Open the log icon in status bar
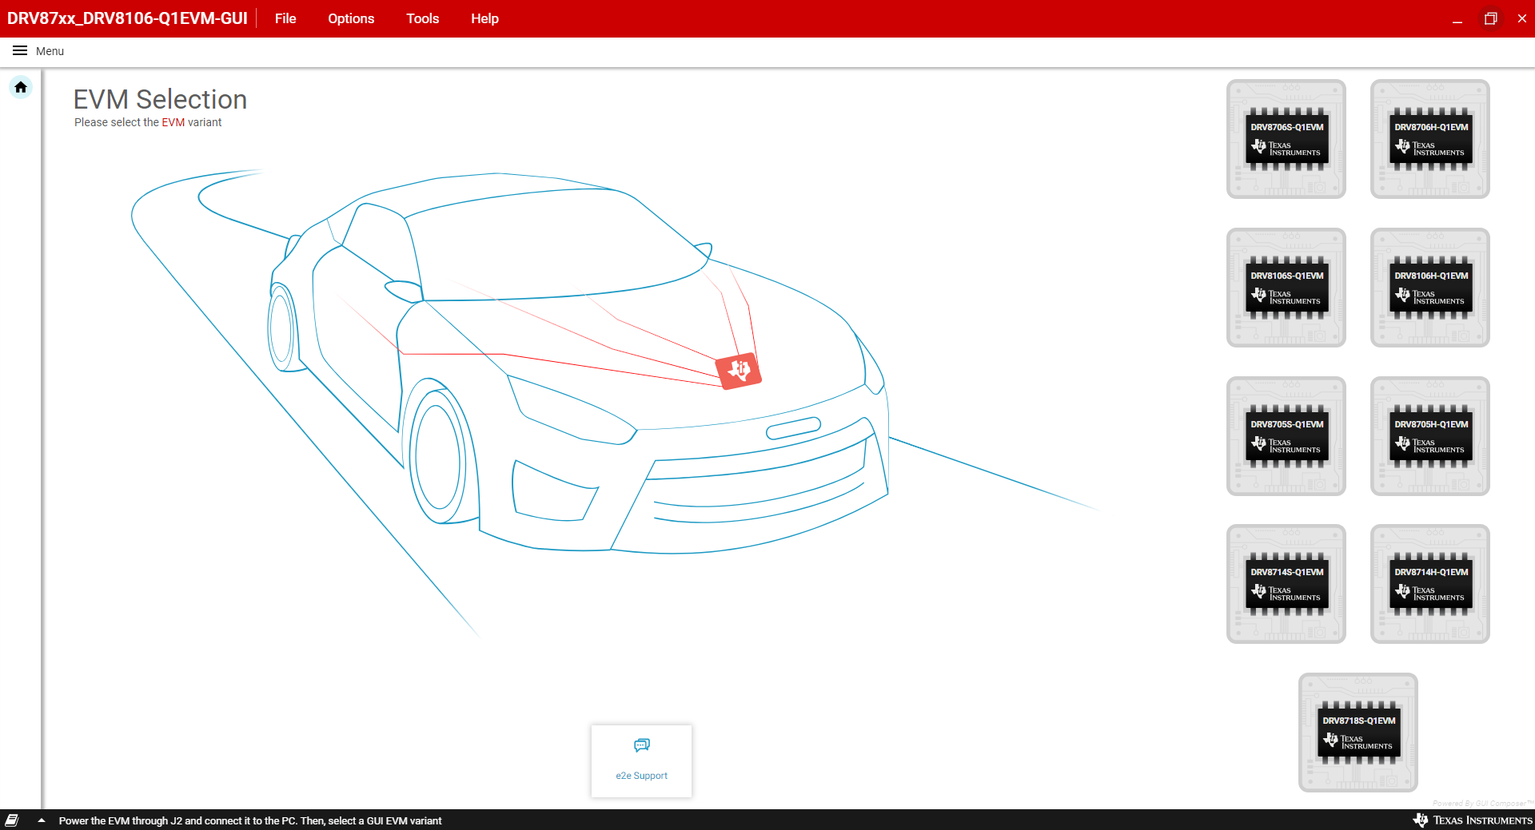The width and height of the screenshot is (1535, 830). pyautogui.click(x=12, y=820)
